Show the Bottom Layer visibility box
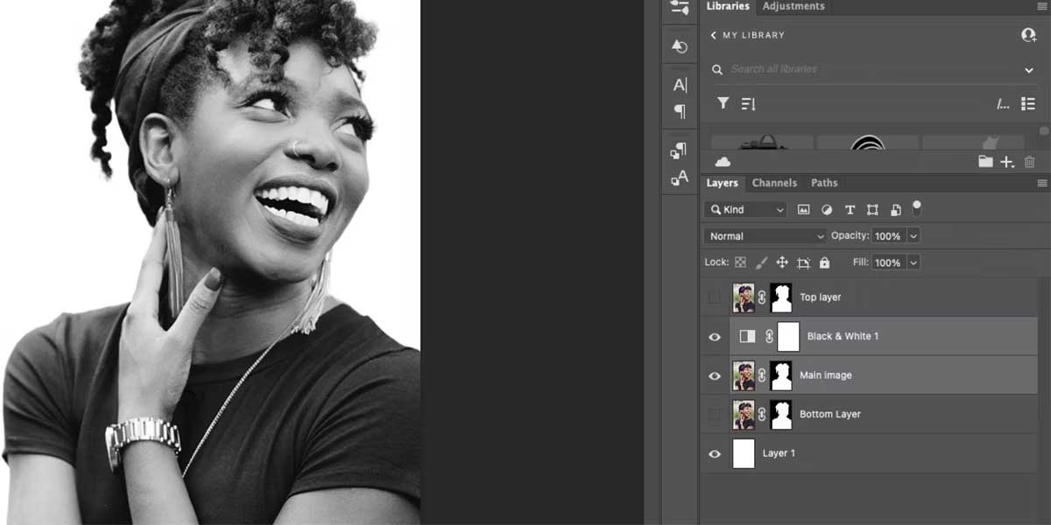This screenshot has height=525, width=1051. [x=715, y=414]
